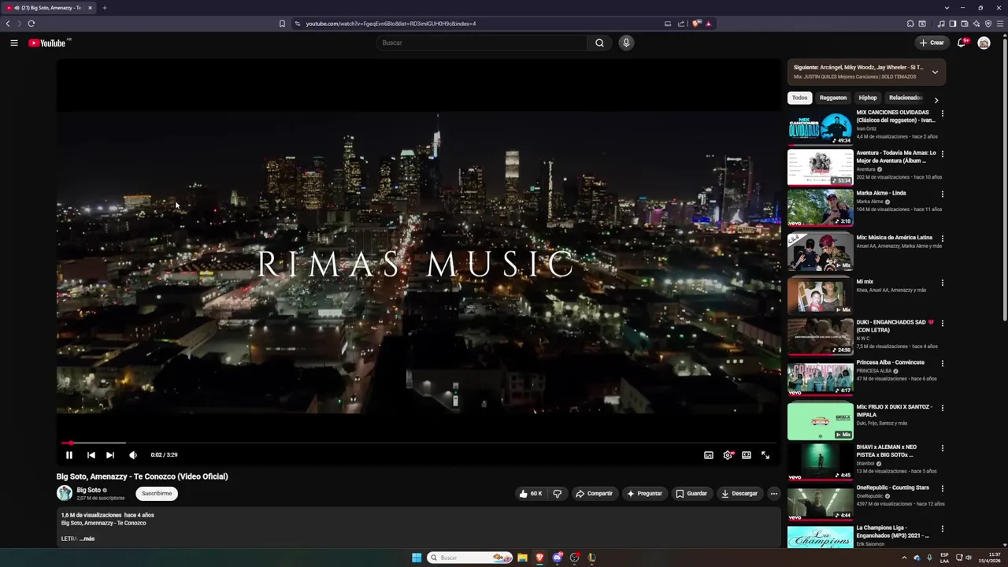Show more filter chips with right arrow
The width and height of the screenshot is (1008, 567).
coord(936,100)
